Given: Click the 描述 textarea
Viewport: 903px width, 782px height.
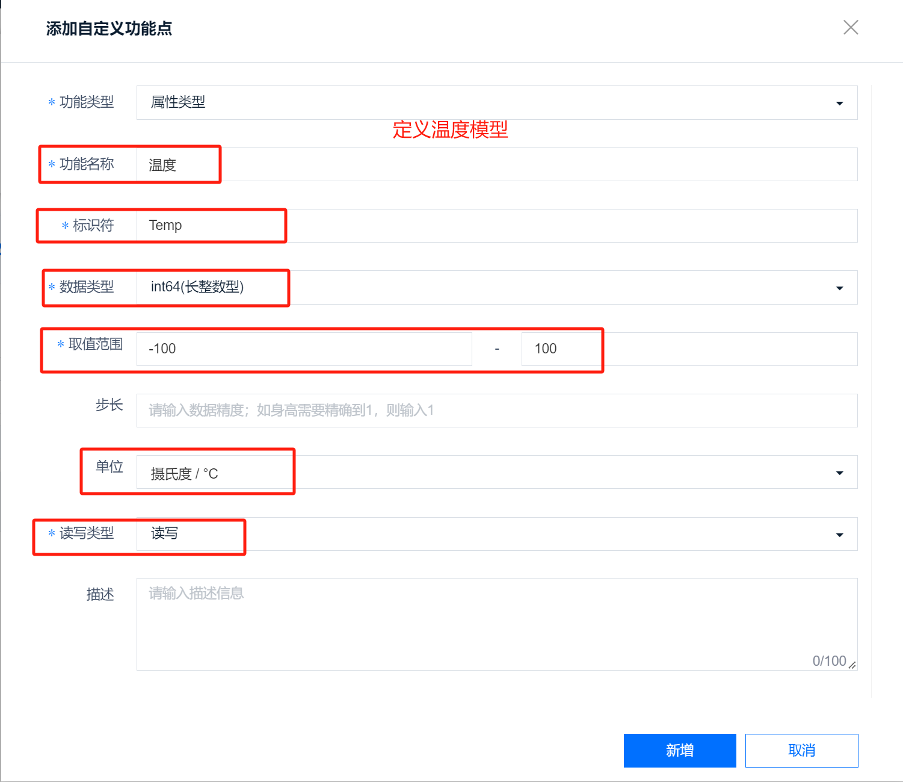Looking at the screenshot, I should (x=497, y=624).
